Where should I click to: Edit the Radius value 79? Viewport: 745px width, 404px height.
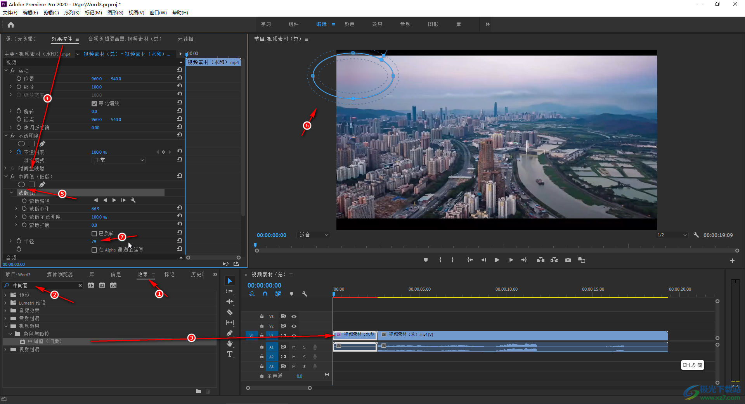[94, 241]
